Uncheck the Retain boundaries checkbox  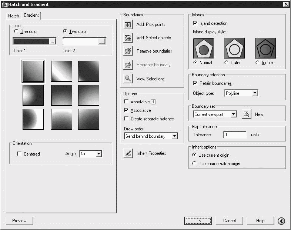195,83
